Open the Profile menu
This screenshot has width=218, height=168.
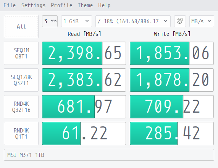(x=61, y=5)
